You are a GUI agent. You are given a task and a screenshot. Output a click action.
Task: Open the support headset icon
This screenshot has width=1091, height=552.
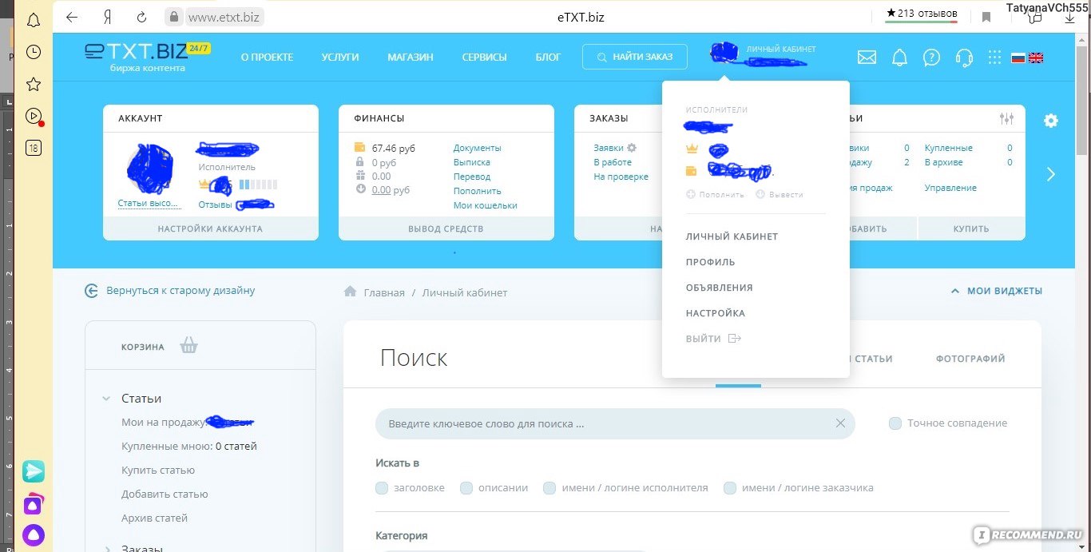[x=964, y=58]
